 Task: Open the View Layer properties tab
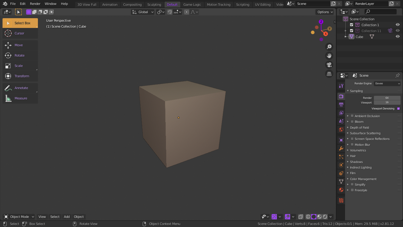[341, 113]
